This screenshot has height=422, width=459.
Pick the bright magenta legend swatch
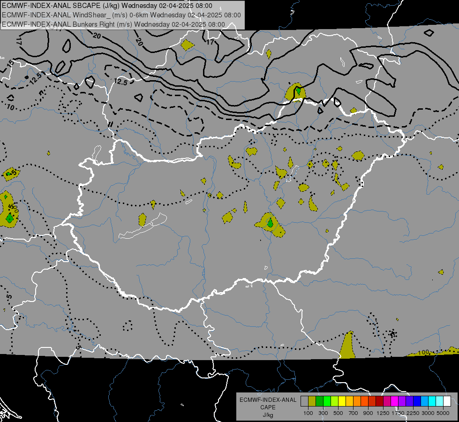click(x=395, y=401)
